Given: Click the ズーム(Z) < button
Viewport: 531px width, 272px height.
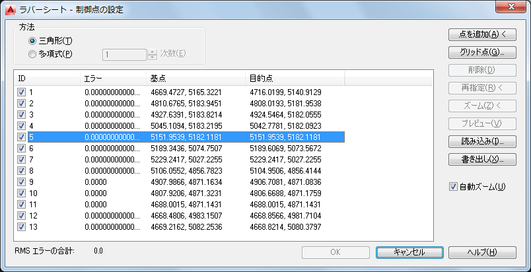Looking at the screenshot, I should coord(482,106).
